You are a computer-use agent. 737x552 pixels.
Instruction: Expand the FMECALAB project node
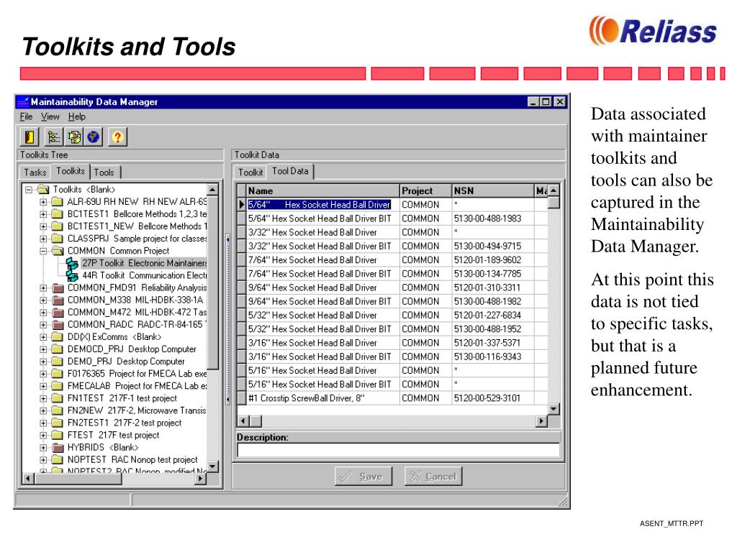click(x=43, y=386)
